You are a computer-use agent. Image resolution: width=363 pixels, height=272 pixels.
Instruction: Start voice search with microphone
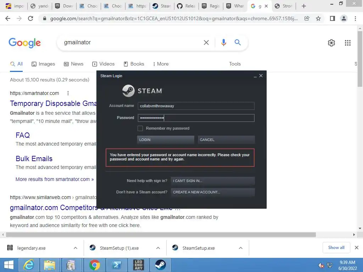[224, 42]
